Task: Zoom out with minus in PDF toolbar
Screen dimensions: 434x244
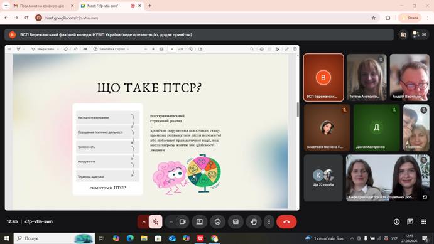Action: click(x=146, y=49)
